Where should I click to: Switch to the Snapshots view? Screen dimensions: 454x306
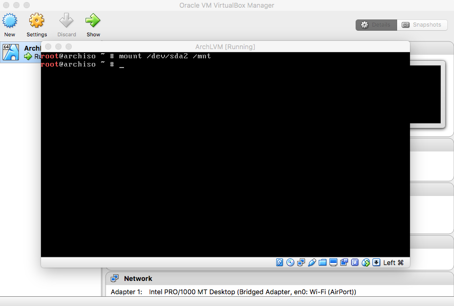pyautogui.click(x=422, y=25)
